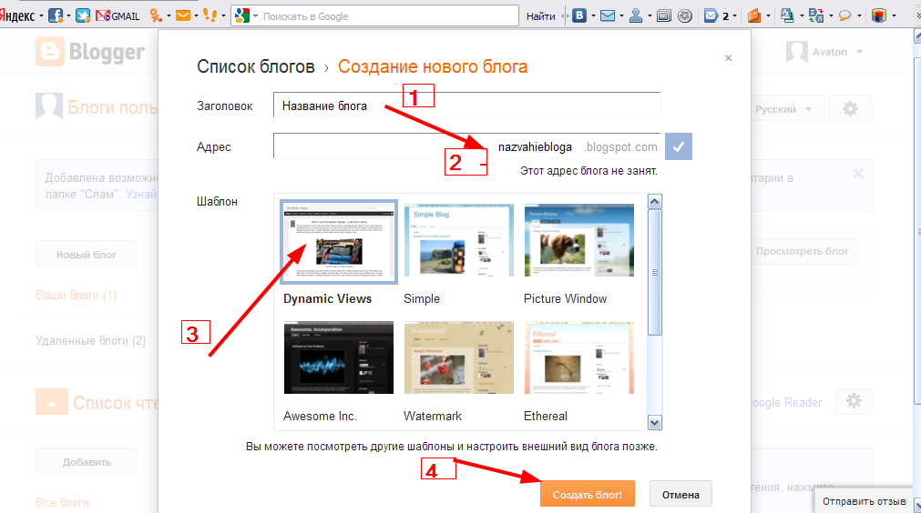
Task: Select the Watermark template thumbnail
Action: pos(459,357)
